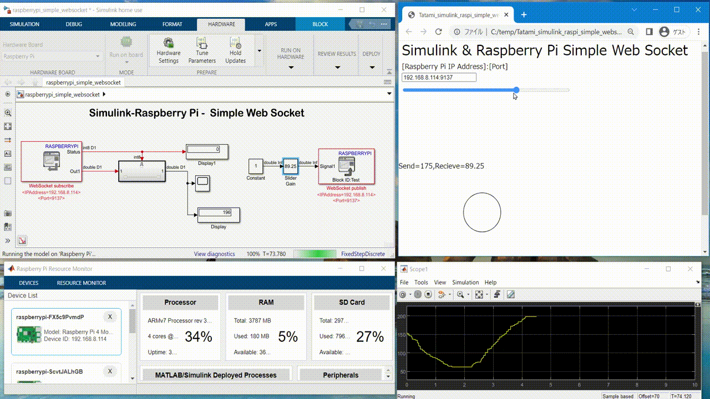Open the browser three-dot menu
Viewport: 710px width, 399px height.
(698, 32)
